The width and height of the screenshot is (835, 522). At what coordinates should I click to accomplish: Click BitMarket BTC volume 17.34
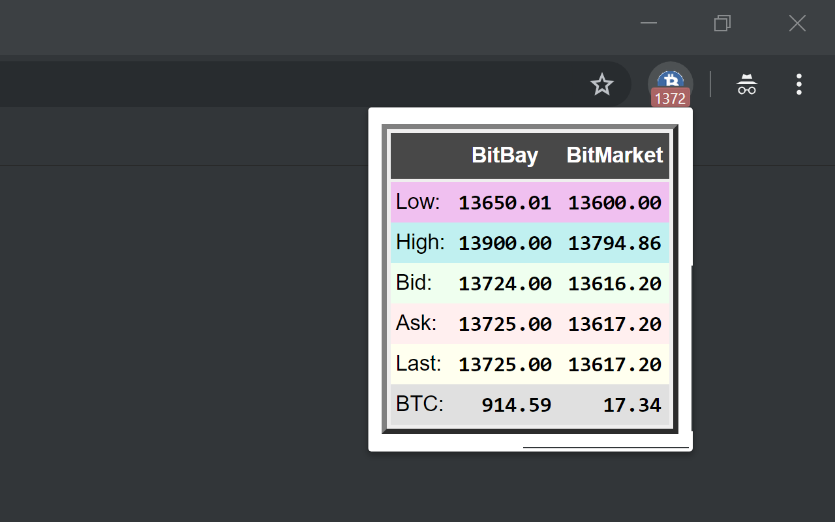click(x=632, y=405)
